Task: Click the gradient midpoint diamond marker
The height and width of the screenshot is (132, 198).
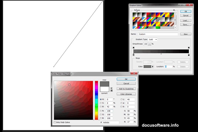Action: (x=161, y=54)
